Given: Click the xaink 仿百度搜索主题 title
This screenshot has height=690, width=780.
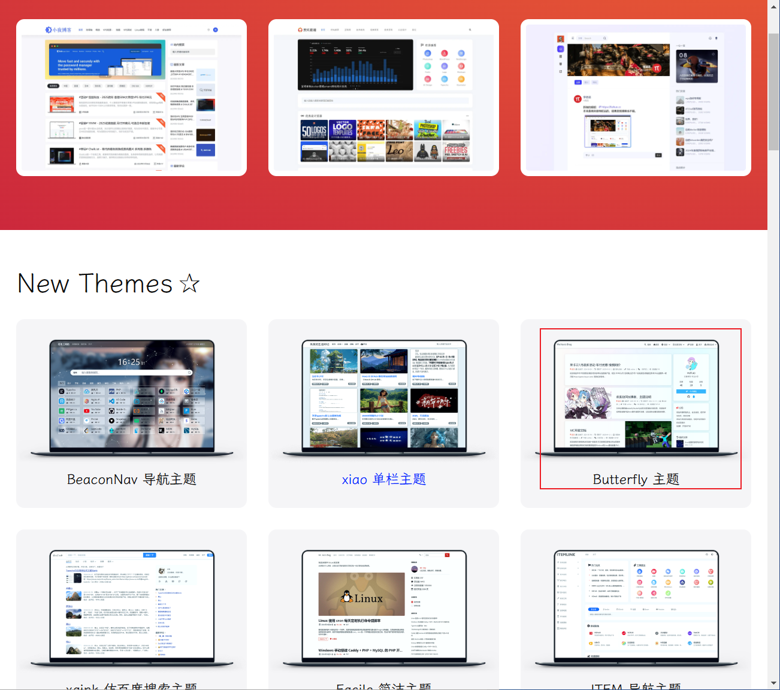Looking at the screenshot, I should click(x=131, y=686).
